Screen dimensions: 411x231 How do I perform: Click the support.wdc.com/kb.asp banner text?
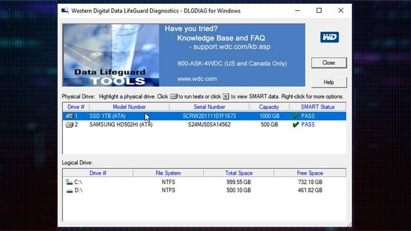tap(232, 47)
